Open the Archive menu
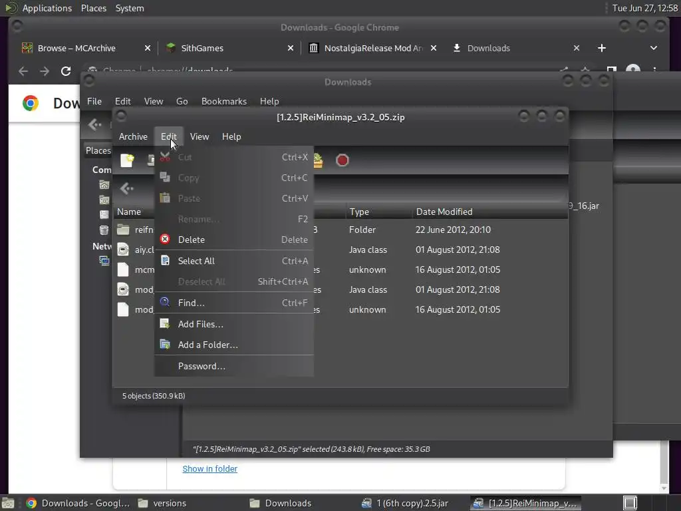 coord(133,136)
